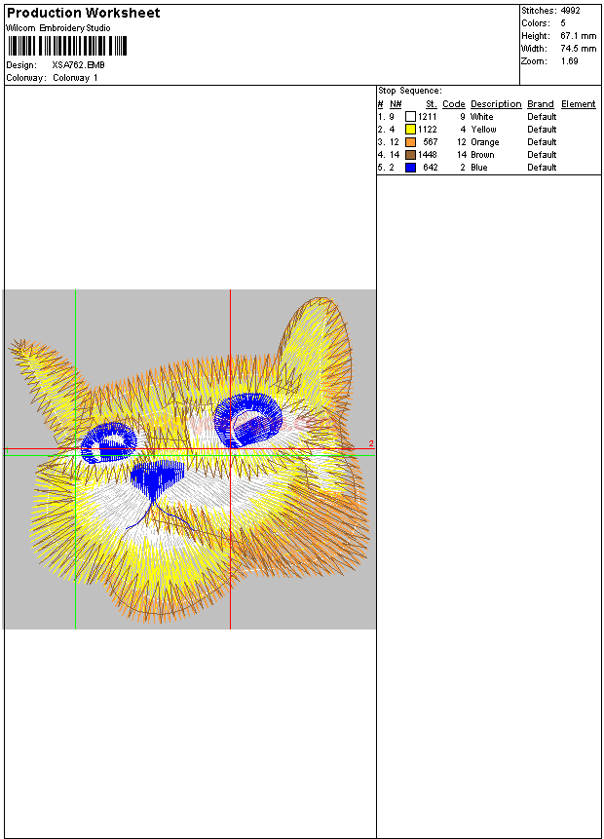This screenshot has width=604, height=839.
Task: Click the cat embroidery design preview
Action: 189,459
